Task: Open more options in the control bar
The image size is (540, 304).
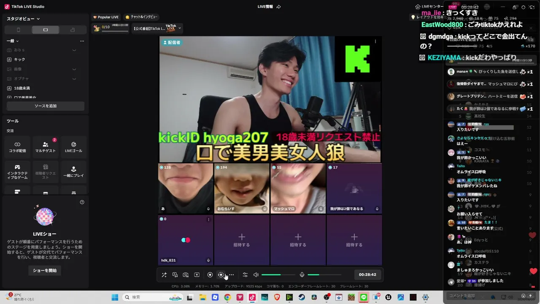Action: (x=231, y=275)
